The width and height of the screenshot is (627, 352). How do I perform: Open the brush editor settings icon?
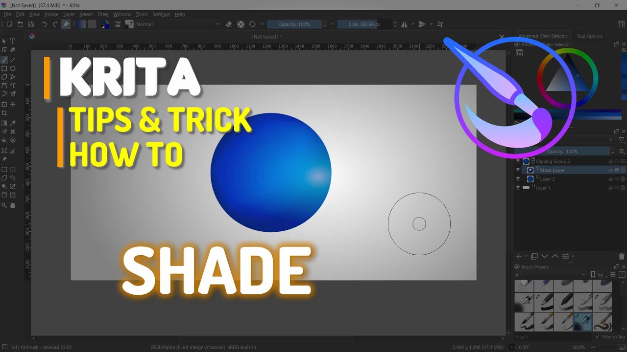tap(118, 24)
